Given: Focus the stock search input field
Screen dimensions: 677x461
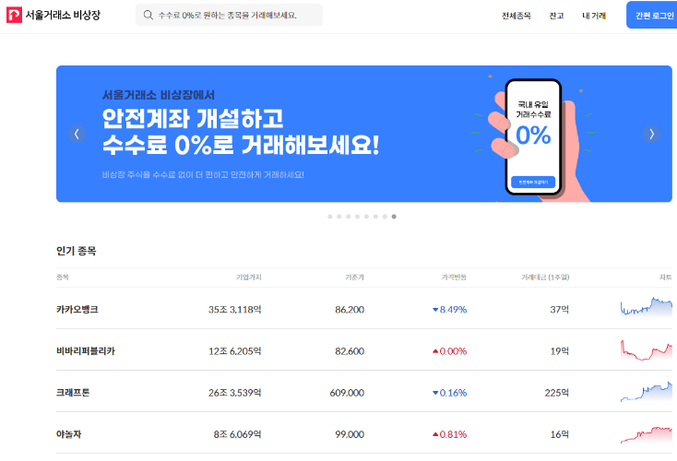Looking at the screenshot, I should [229, 15].
